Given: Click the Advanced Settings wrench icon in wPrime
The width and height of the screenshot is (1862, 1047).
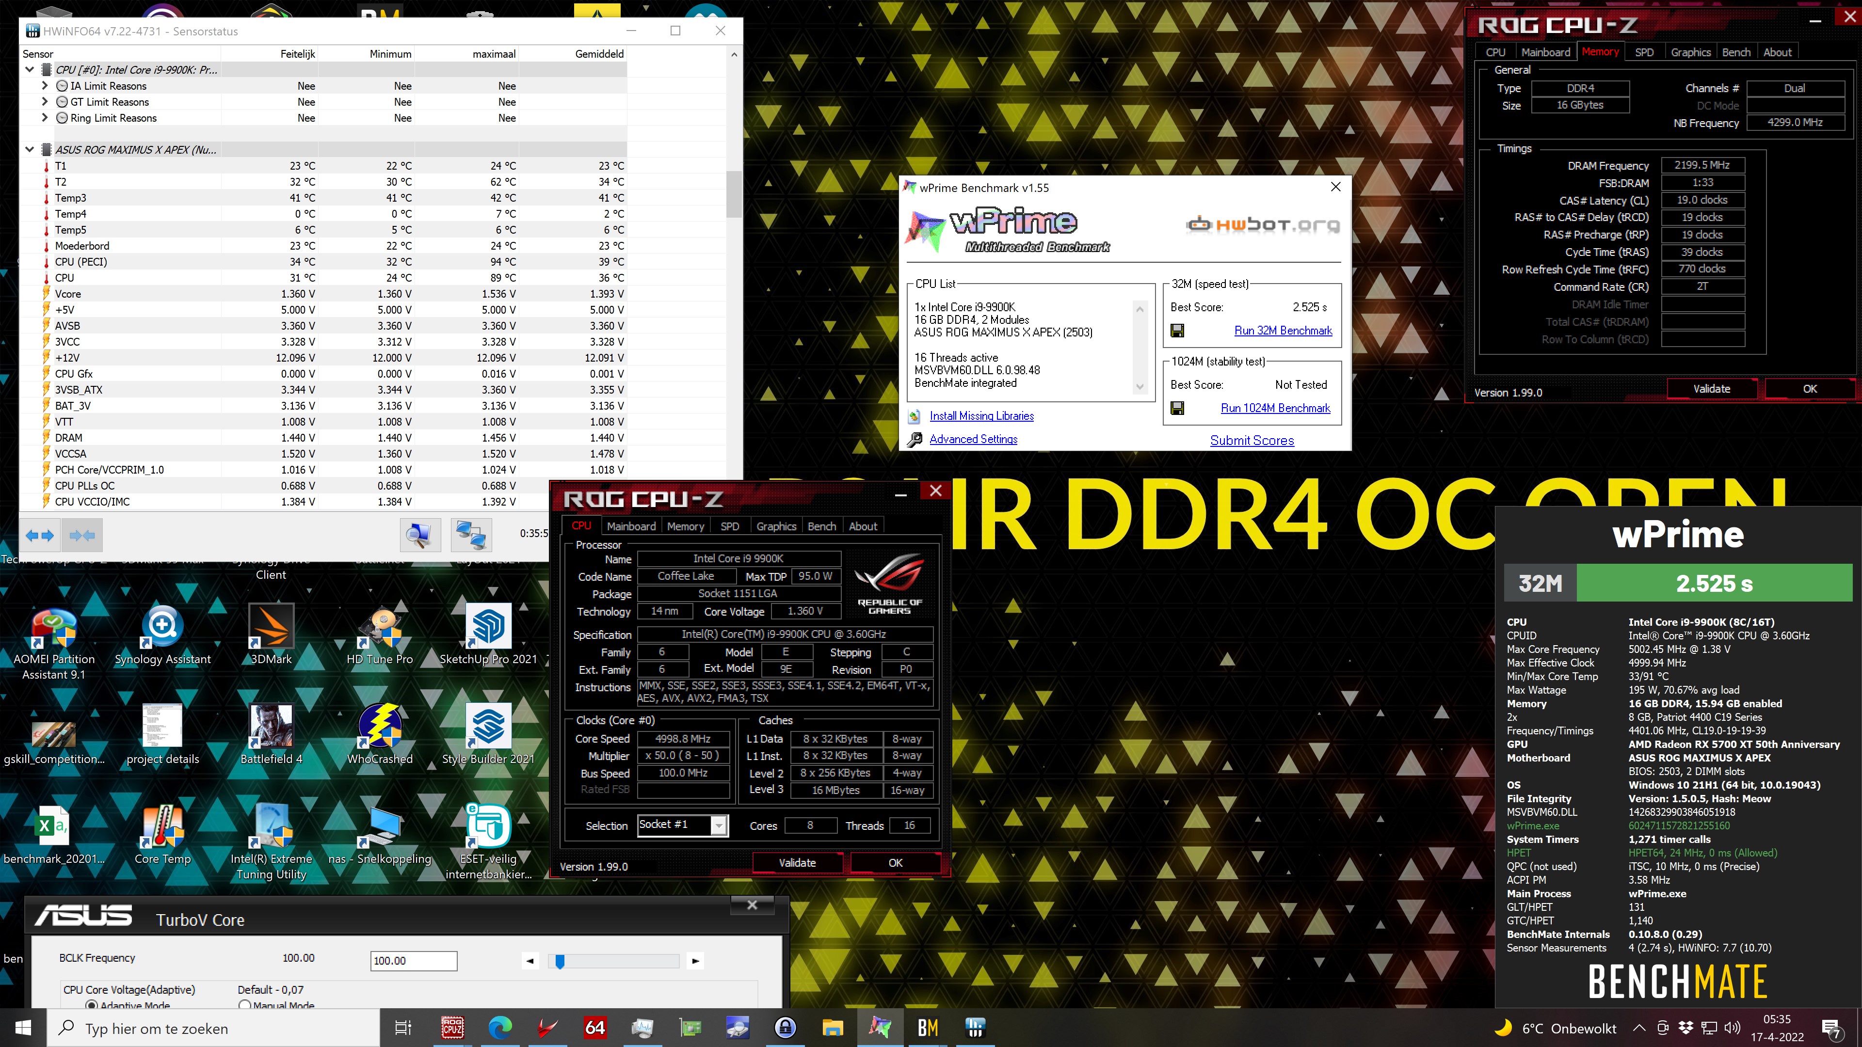Looking at the screenshot, I should [915, 439].
